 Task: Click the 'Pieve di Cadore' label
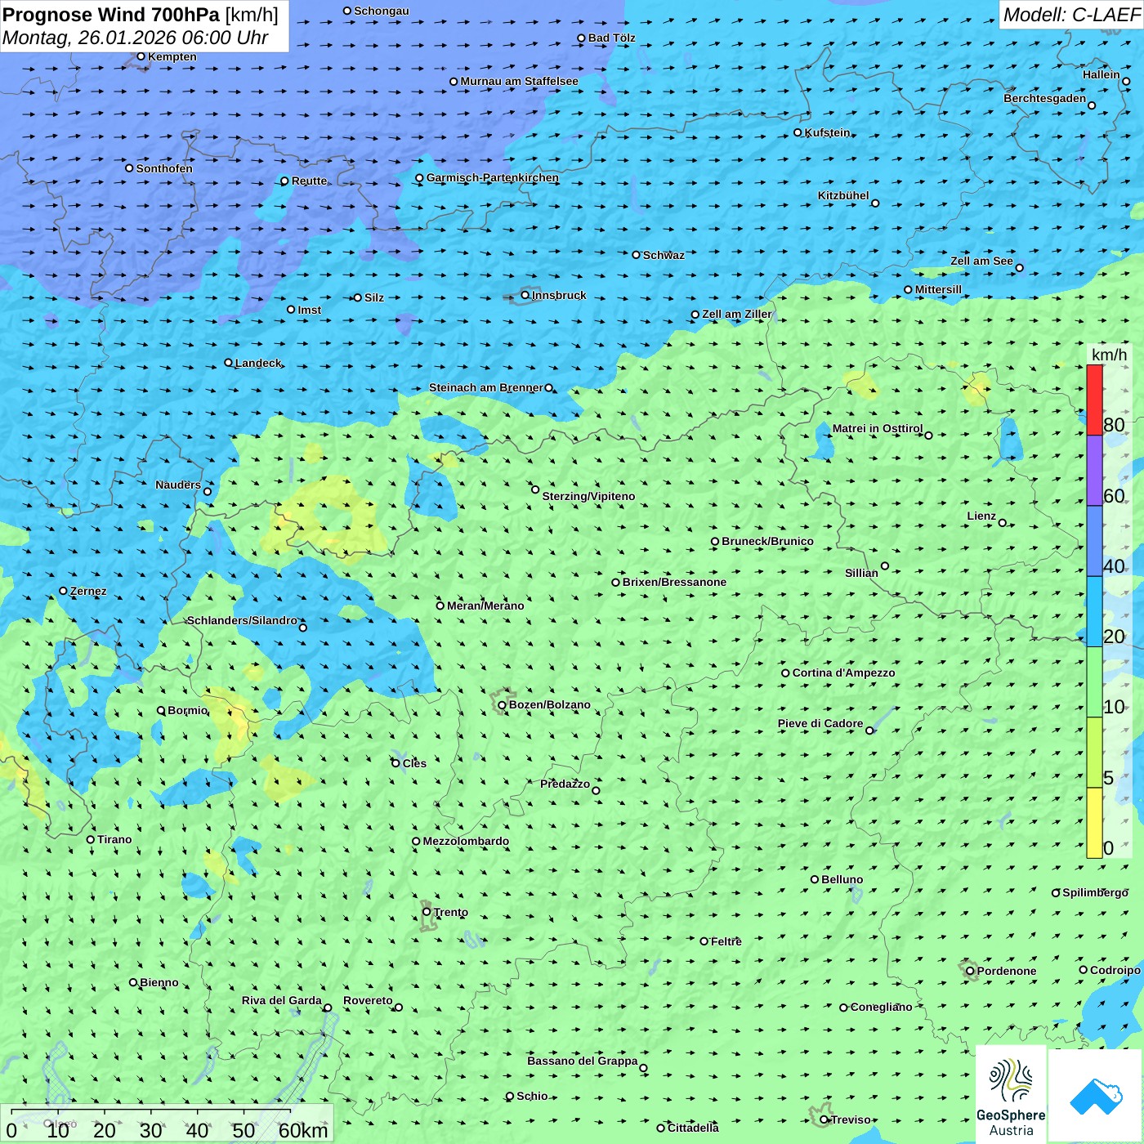pos(820,723)
